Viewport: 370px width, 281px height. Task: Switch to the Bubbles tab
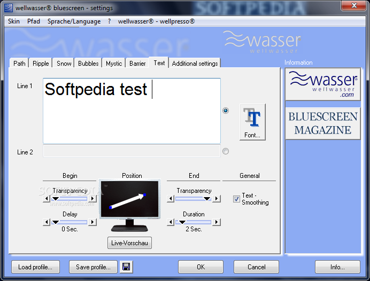[88, 64]
